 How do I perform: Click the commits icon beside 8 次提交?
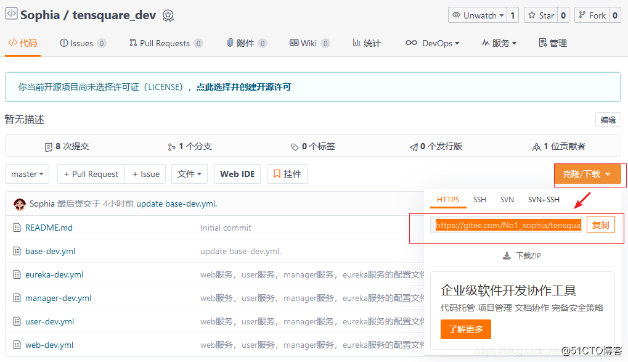(x=49, y=147)
